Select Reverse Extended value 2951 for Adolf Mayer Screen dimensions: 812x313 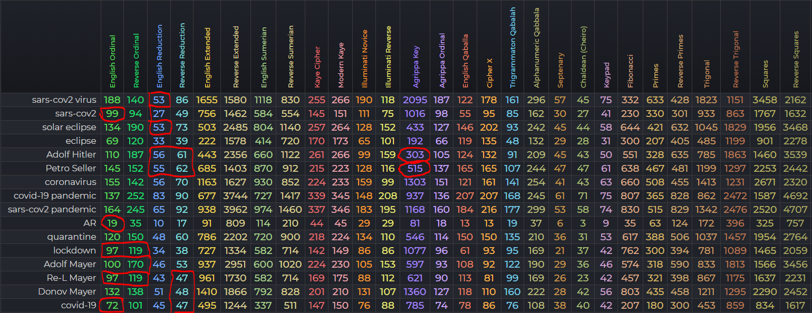tap(236, 264)
